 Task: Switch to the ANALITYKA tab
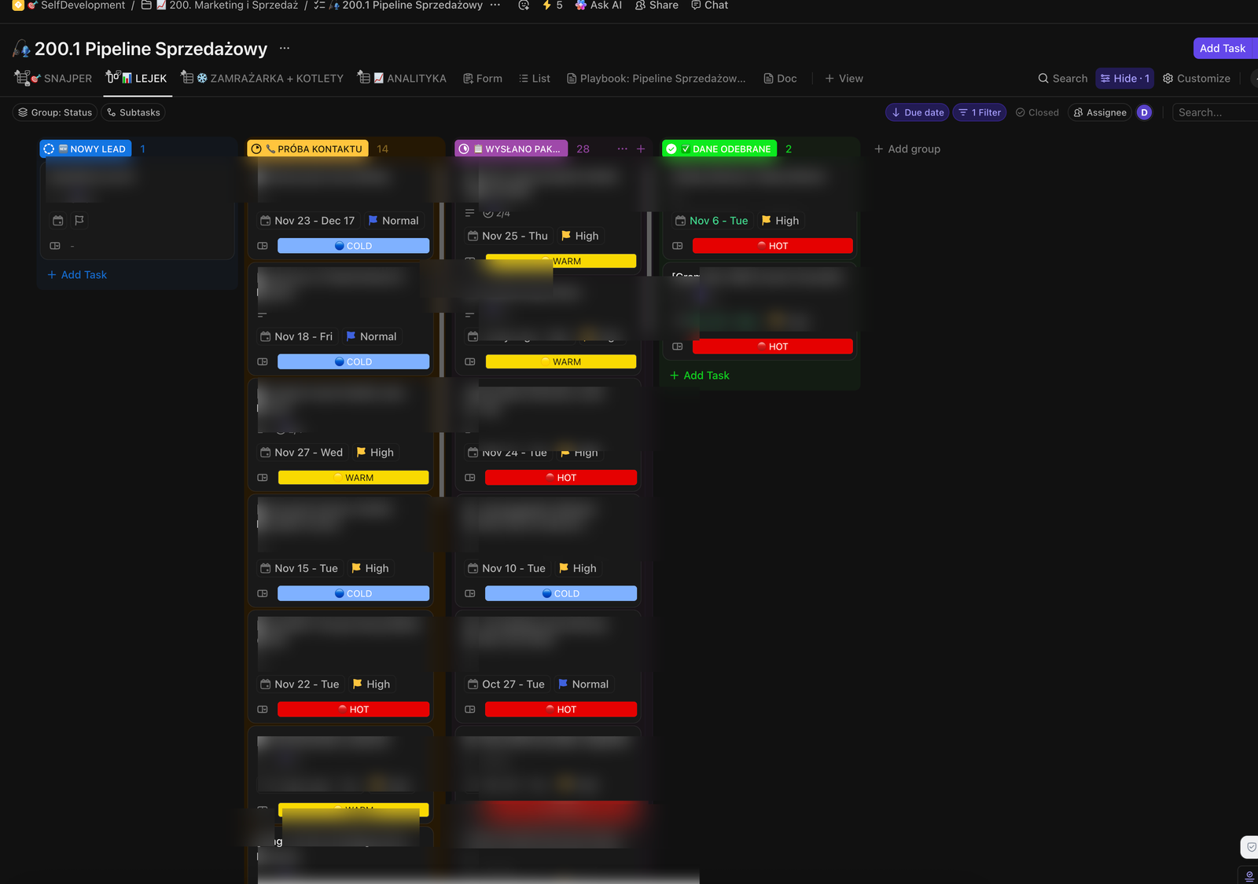[x=403, y=78]
